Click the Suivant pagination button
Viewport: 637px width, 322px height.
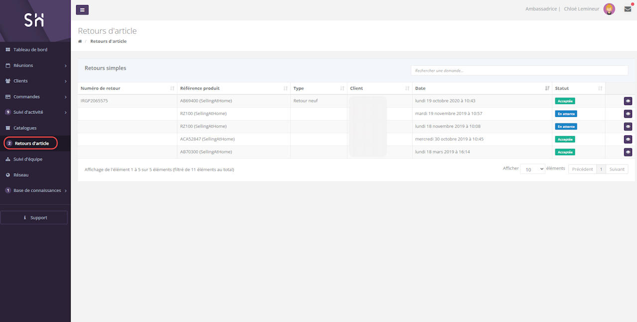point(617,169)
